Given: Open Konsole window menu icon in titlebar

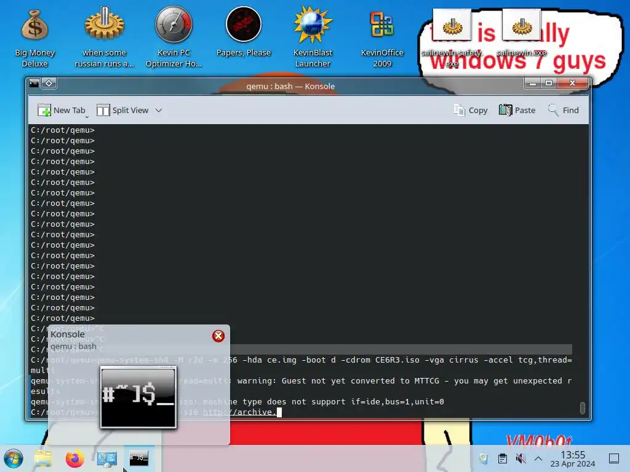Looking at the screenshot, I should 34,84.
